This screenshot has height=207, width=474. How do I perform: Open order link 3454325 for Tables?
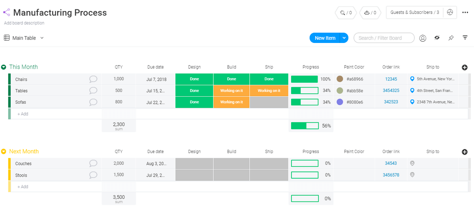391,91
